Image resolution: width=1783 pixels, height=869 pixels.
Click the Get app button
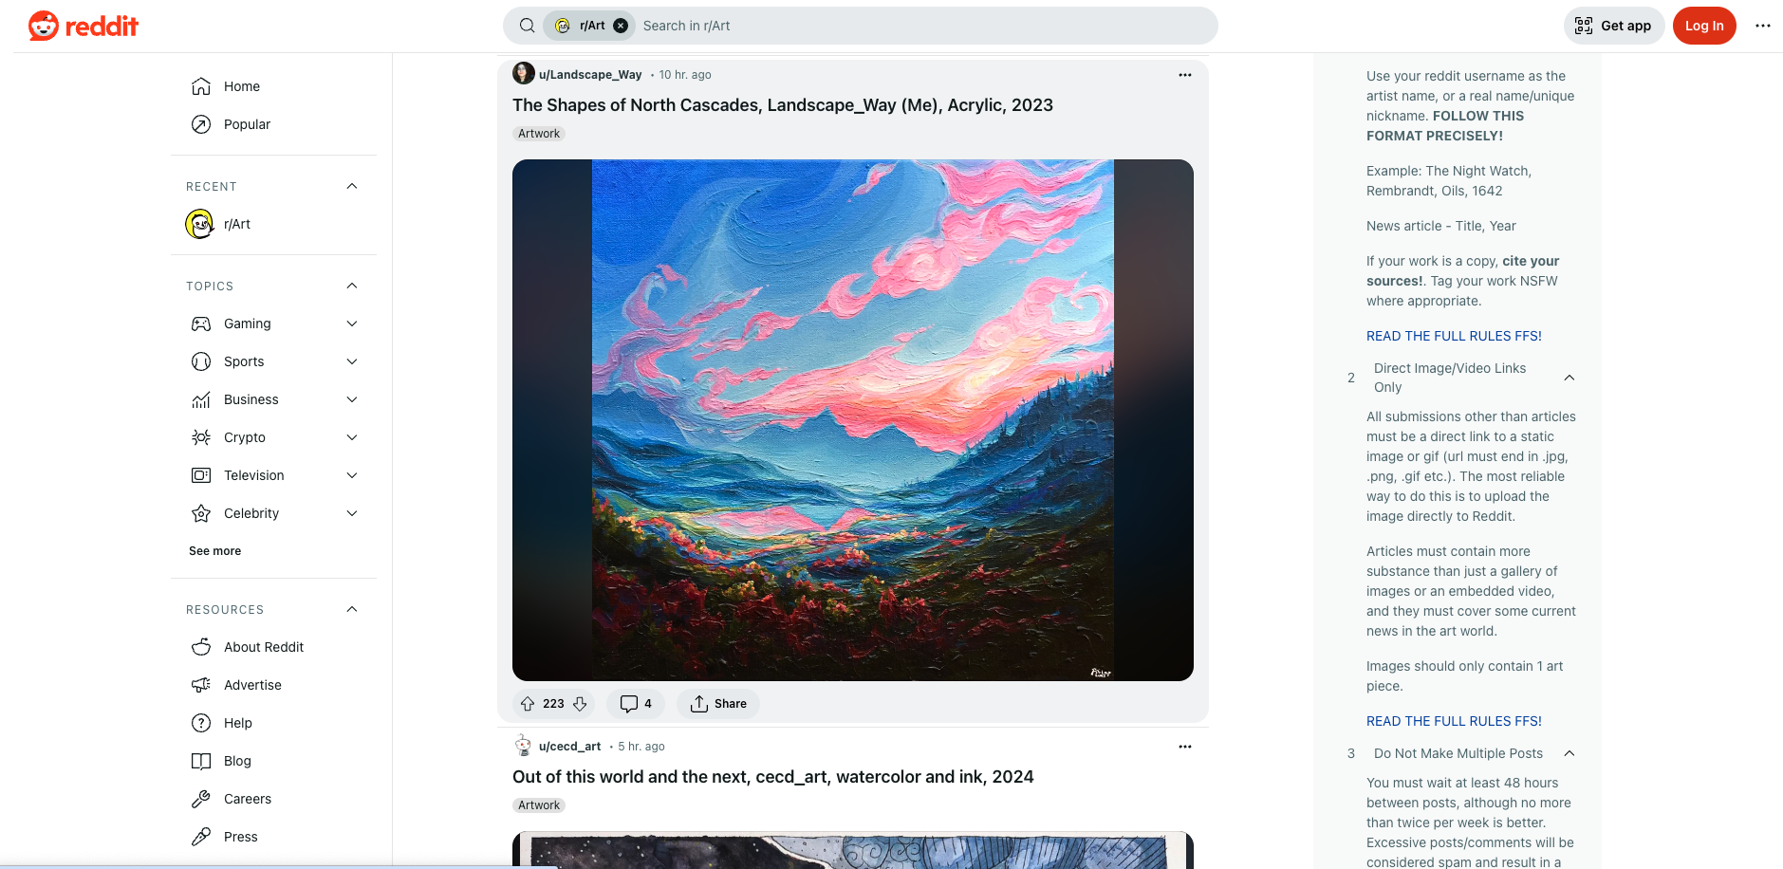(x=1614, y=26)
